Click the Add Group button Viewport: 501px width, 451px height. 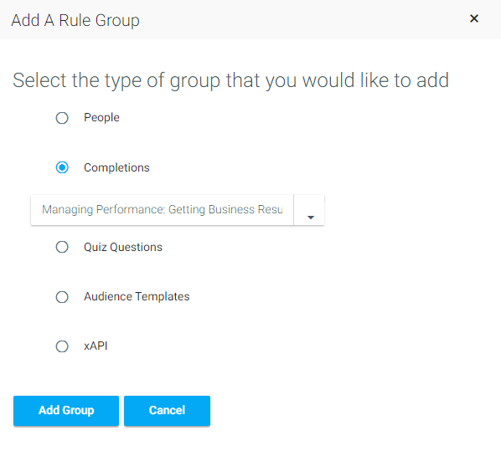point(66,411)
